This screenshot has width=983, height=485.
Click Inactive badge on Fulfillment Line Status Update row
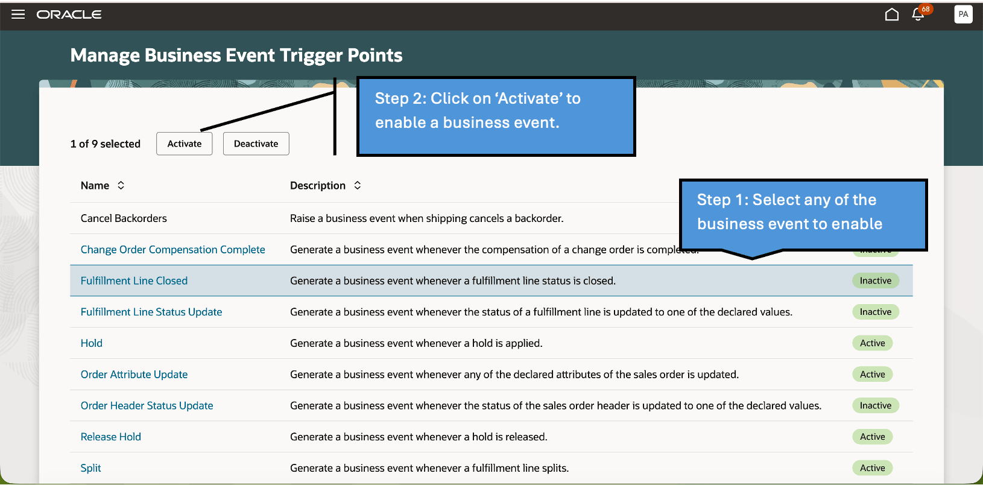876,312
